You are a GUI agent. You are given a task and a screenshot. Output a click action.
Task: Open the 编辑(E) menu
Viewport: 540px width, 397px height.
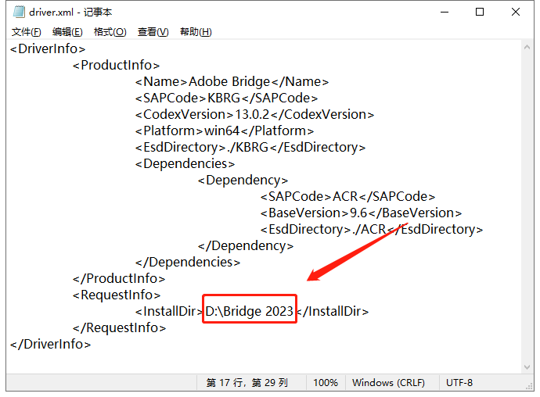[67, 32]
